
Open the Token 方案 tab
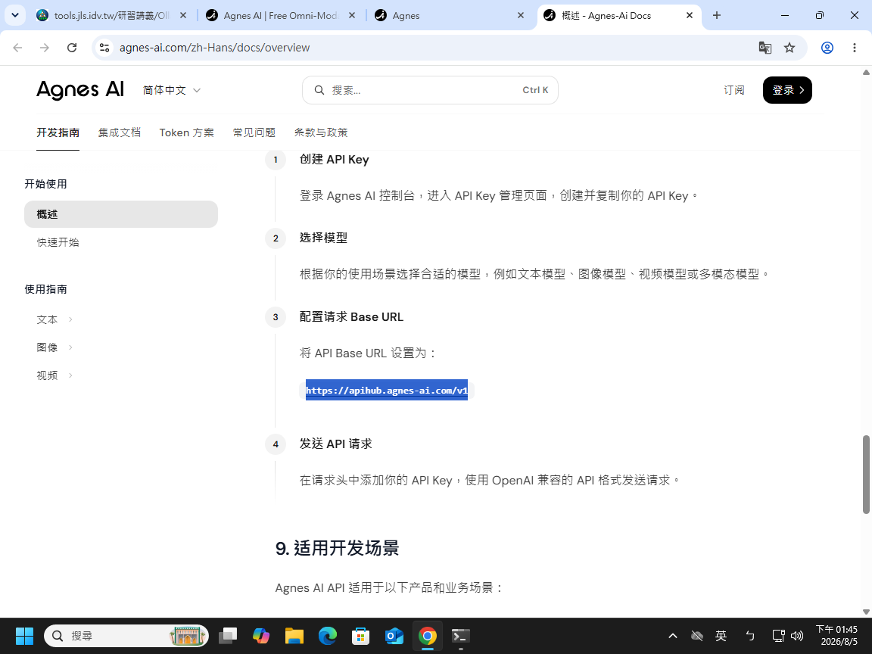(186, 132)
